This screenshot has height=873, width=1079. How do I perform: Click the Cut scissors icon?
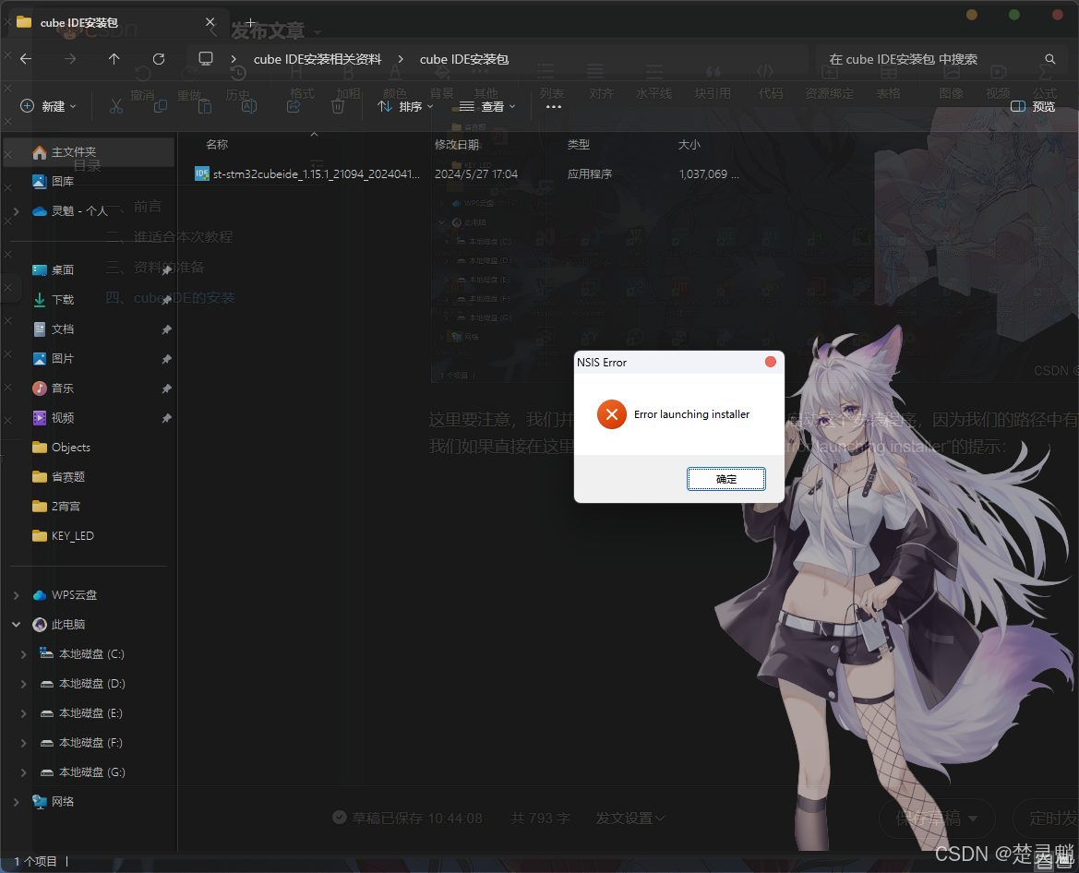(116, 106)
